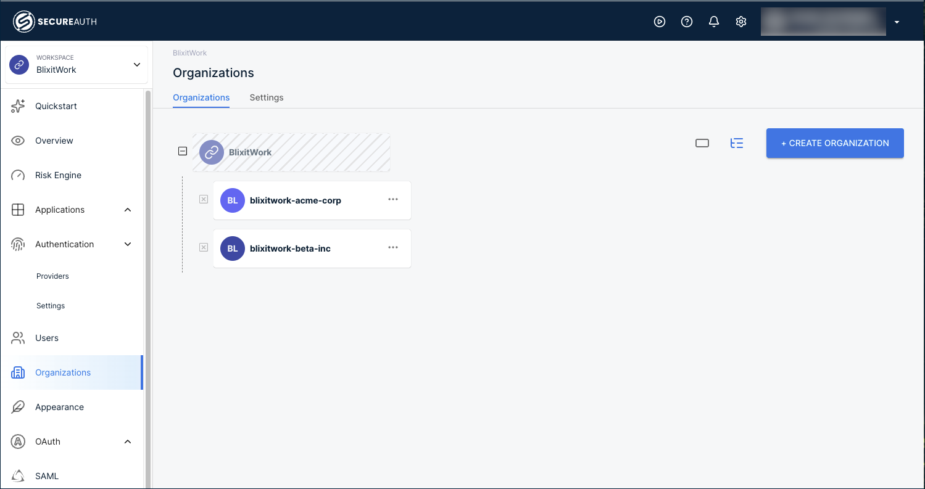Open the BlixitWork workspace selector
Screen dimensions: 925x489
77,64
